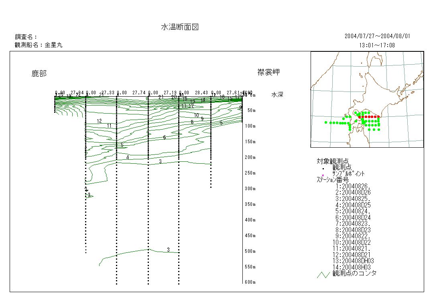Click the 観測船名：金星丸 vessel name label
The height and width of the screenshot is (303, 435).
click(x=39, y=45)
